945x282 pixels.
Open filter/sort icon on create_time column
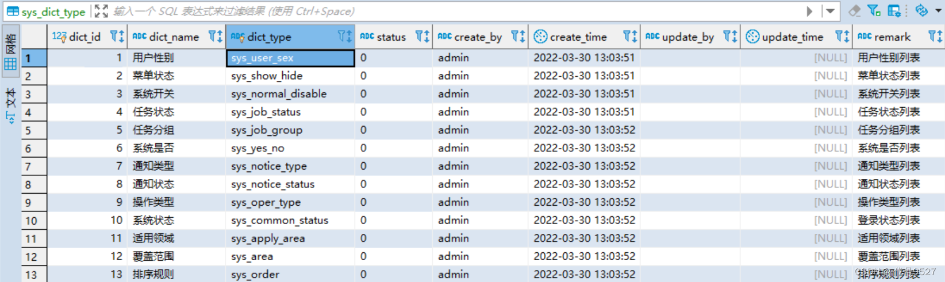click(x=630, y=37)
